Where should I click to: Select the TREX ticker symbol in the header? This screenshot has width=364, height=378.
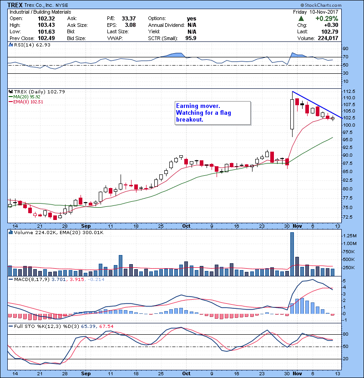(15, 5)
